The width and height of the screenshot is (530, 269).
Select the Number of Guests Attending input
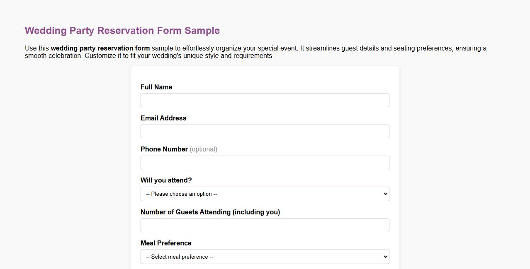(x=265, y=226)
